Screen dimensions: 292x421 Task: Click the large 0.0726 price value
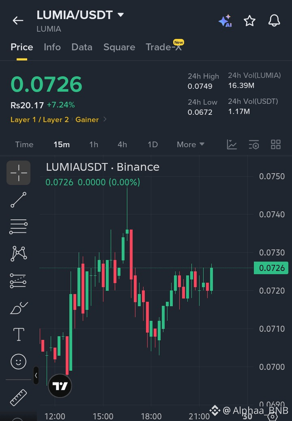tap(46, 84)
